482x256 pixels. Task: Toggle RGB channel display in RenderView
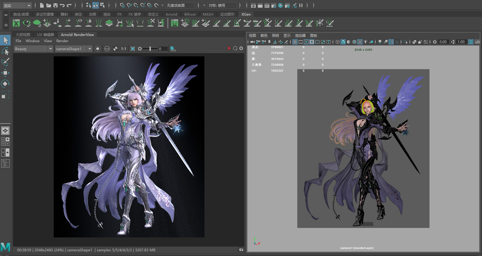coord(107,49)
